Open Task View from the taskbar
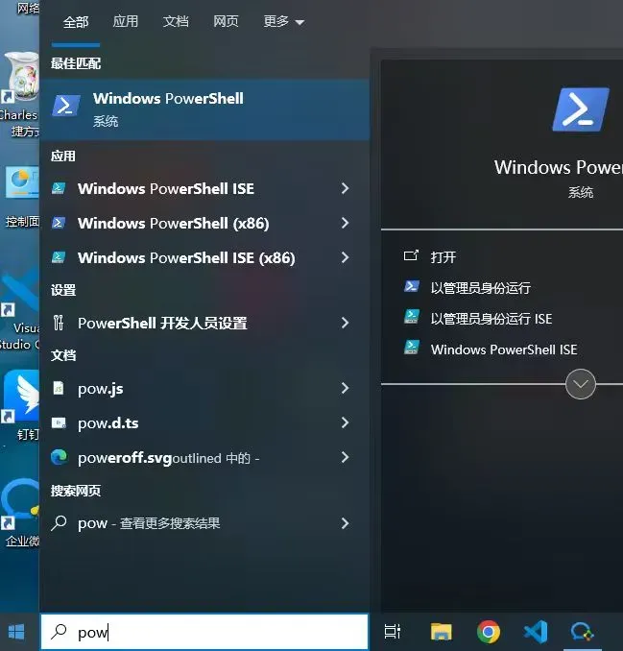The height and width of the screenshot is (651, 623). click(x=392, y=632)
